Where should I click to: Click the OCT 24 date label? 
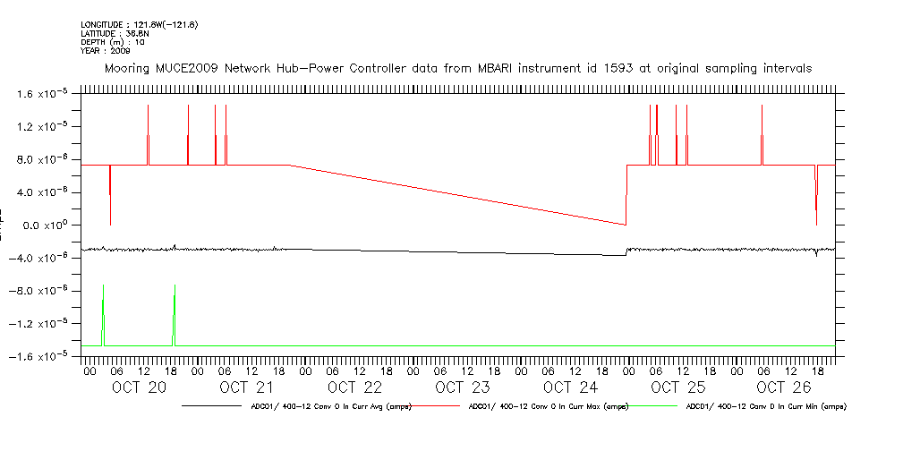click(570, 387)
